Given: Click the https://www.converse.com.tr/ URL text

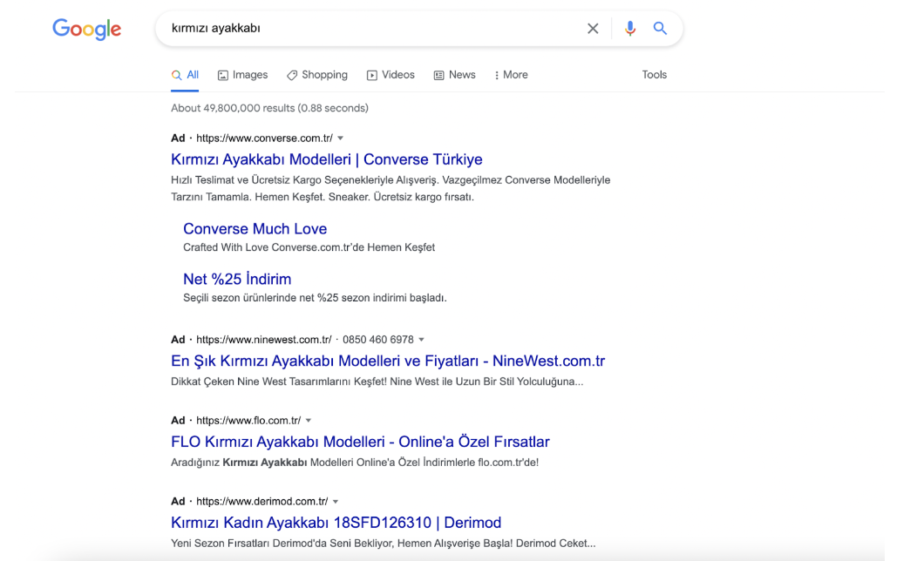Looking at the screenshot, I should (264, 139).
